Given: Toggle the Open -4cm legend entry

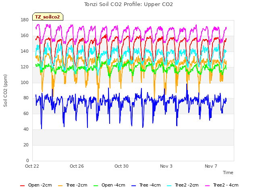Looking at the screenshot, I should (109, 185).
